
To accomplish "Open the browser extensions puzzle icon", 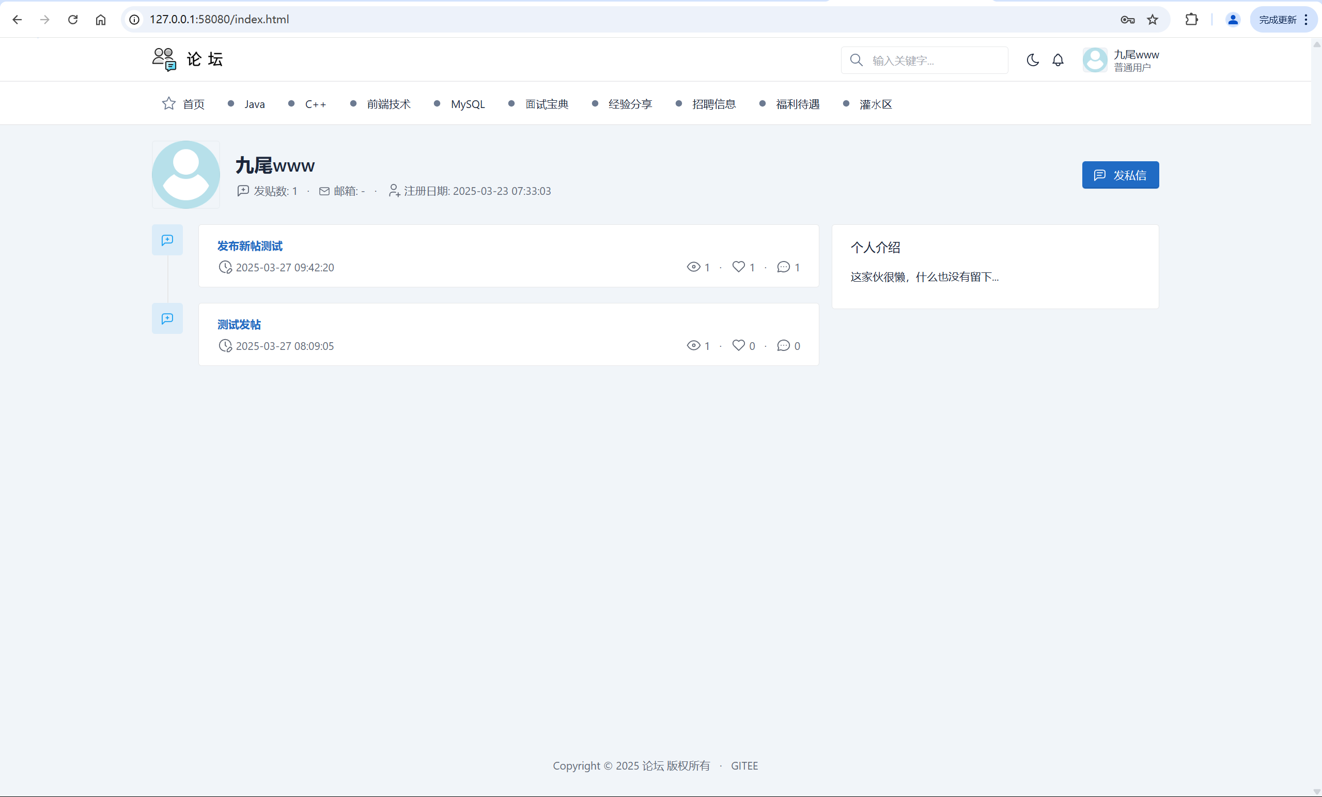I will point(1191,20).
